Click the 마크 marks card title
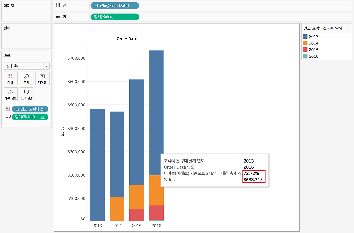This screenshot has width=354, height=233. point(7,56)
